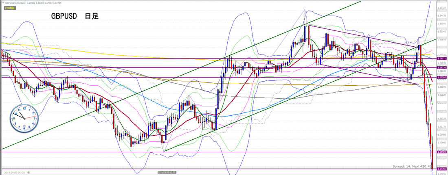Click the analog clock widget
This screenshot has height=175, width=448.
pyautogui.click(x=24, y=118)
